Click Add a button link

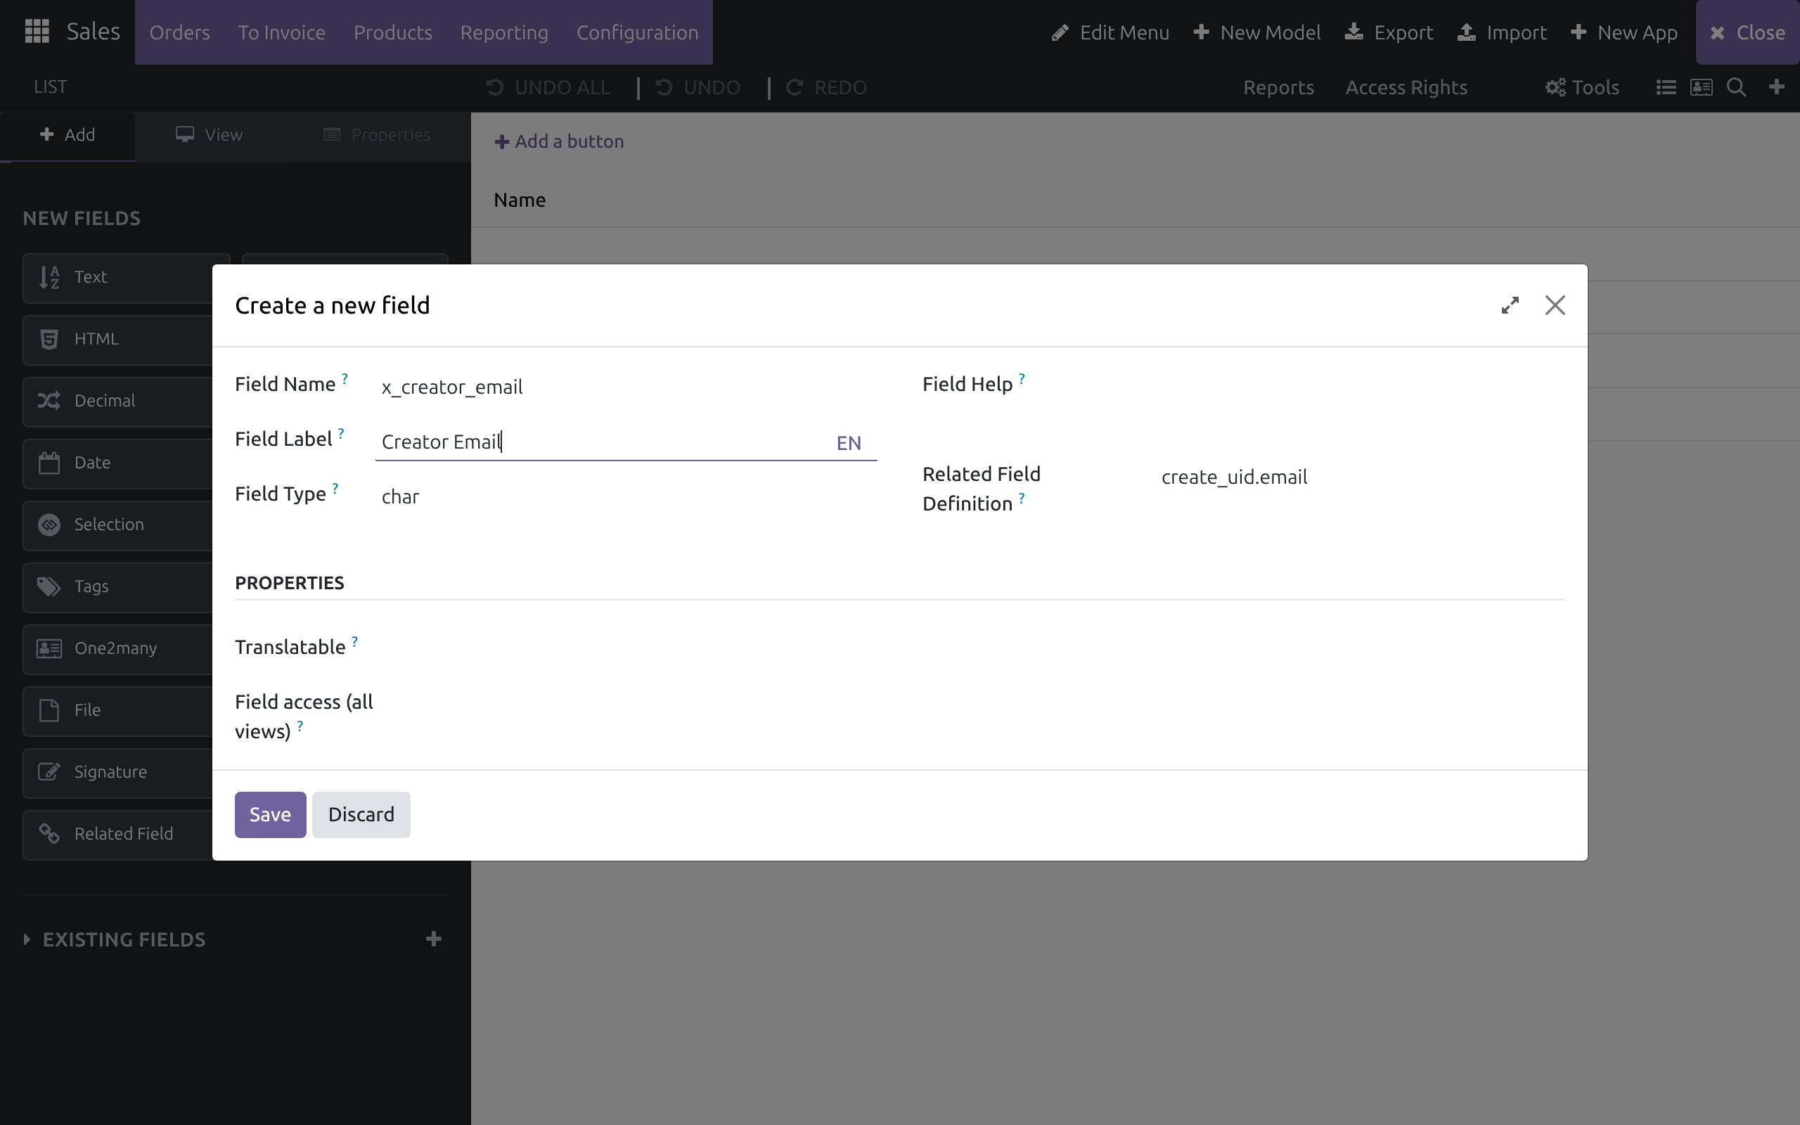[x=560, y=141]
